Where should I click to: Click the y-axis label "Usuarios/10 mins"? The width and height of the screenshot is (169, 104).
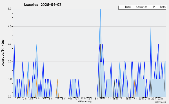pyautogui.click(x=3, y=53)
